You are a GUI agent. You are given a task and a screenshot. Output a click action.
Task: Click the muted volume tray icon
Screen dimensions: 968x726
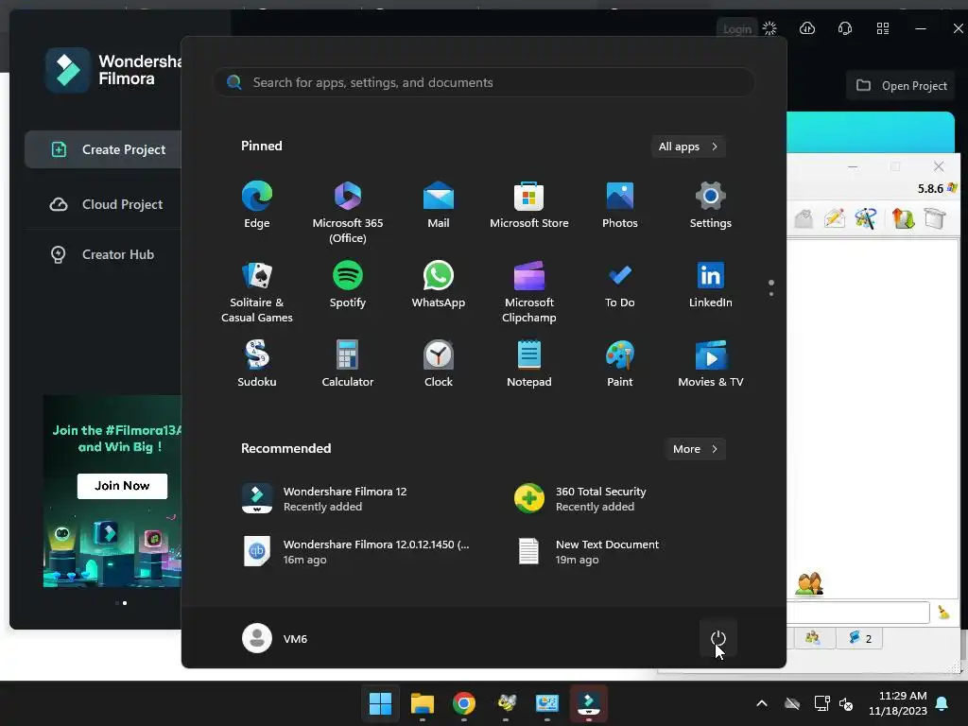click(x=846, y=703)
